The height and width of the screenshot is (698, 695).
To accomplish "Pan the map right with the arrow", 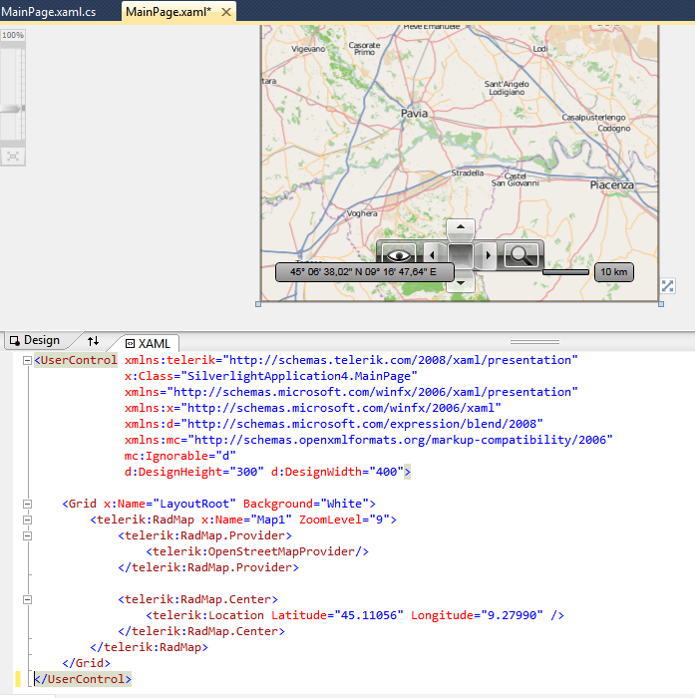I will [487, 255].
